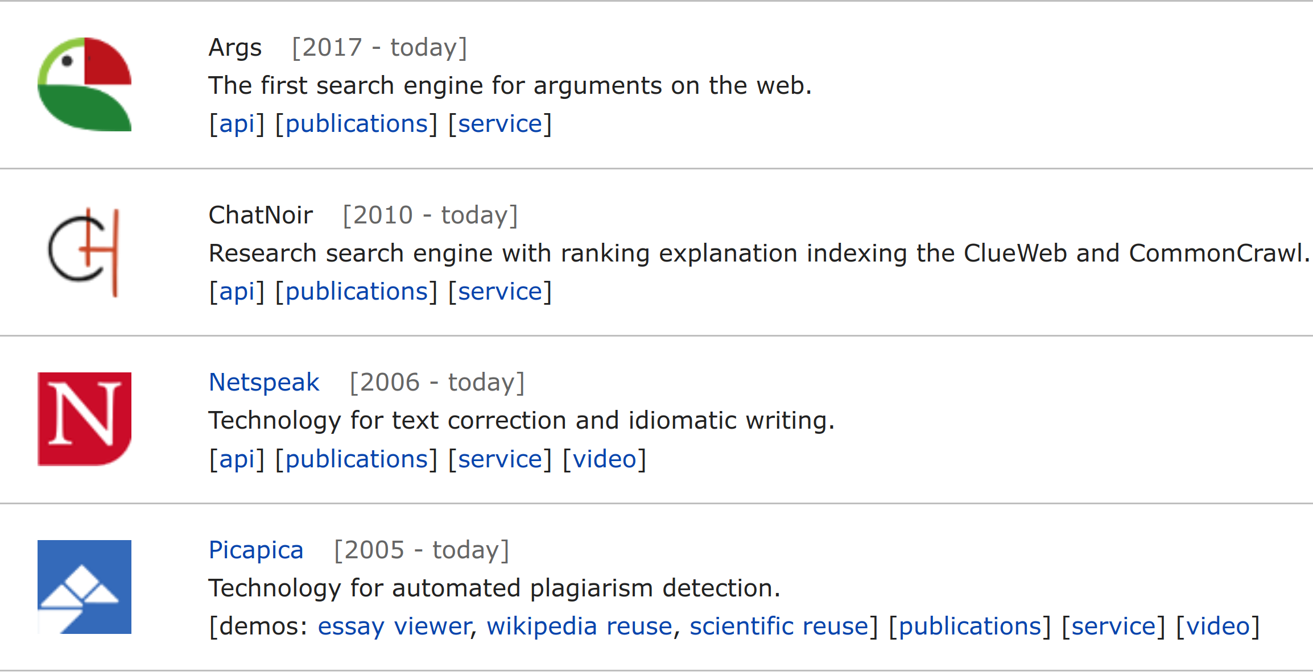The image size is (1313, 672).
Task: View Picapica publications link
Action: pyautogui.click(x=969, y=627)
